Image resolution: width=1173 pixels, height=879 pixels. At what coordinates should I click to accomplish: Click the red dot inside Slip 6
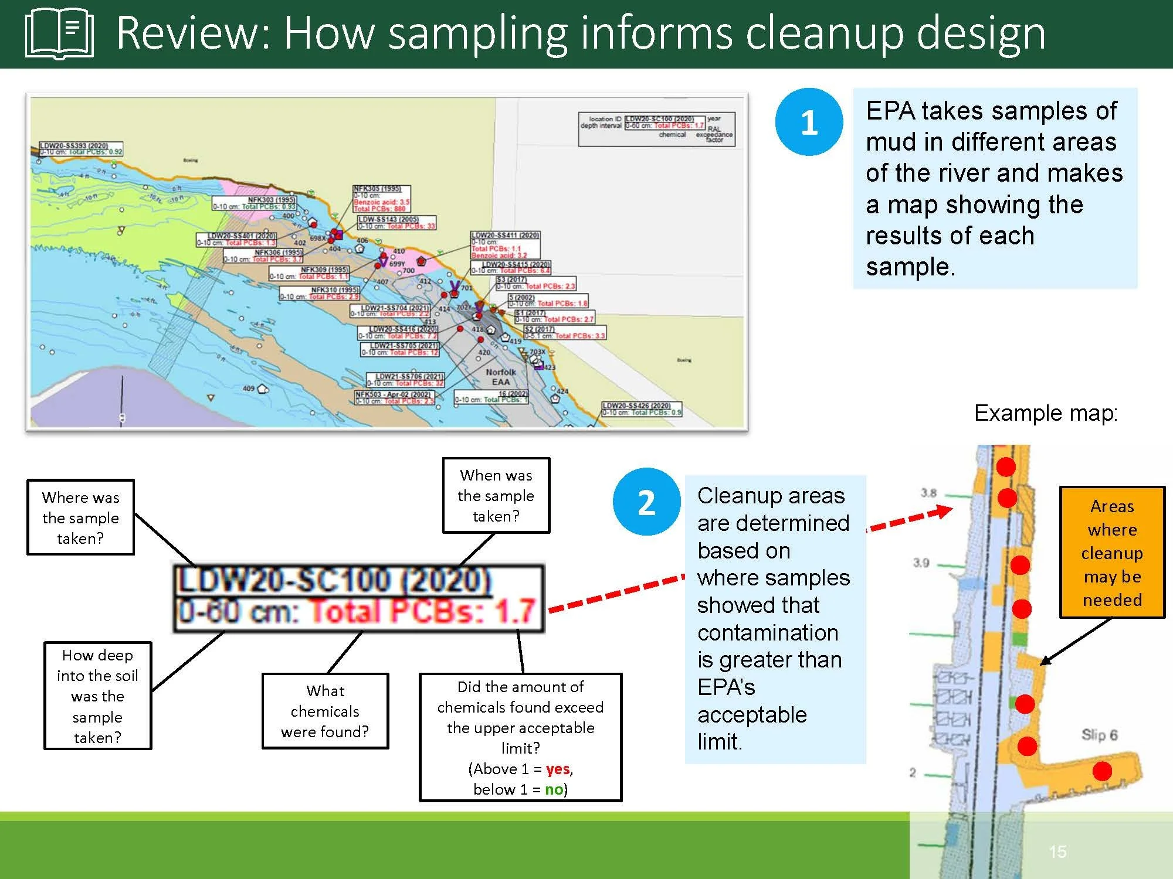pyautogui.click(x=1102, y=771)
